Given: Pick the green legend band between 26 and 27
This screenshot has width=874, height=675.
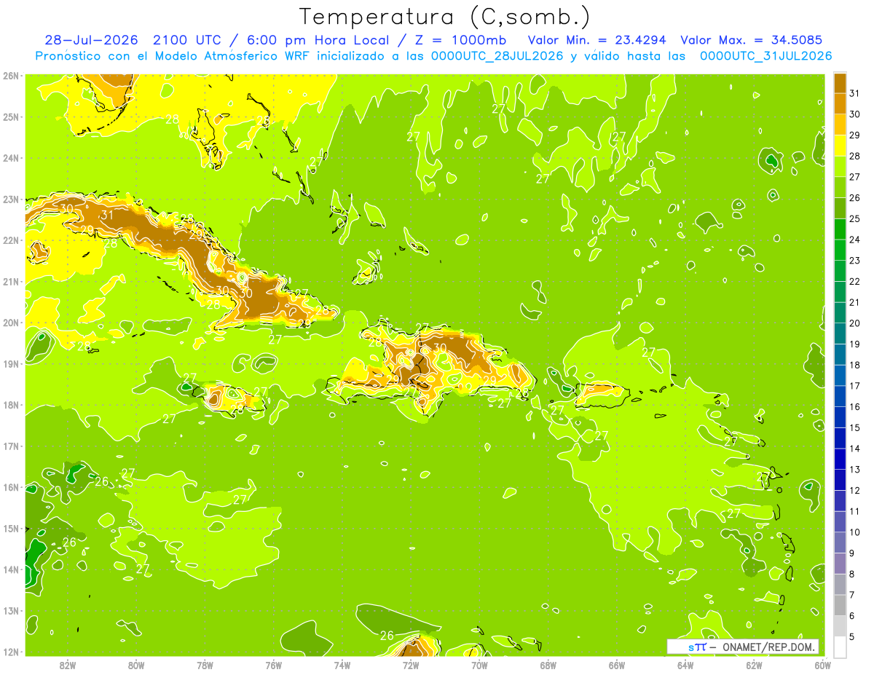Looking at the screenshot, I should coord(840,188).
